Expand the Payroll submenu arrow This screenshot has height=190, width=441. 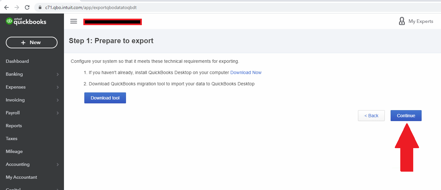[58, 113]
